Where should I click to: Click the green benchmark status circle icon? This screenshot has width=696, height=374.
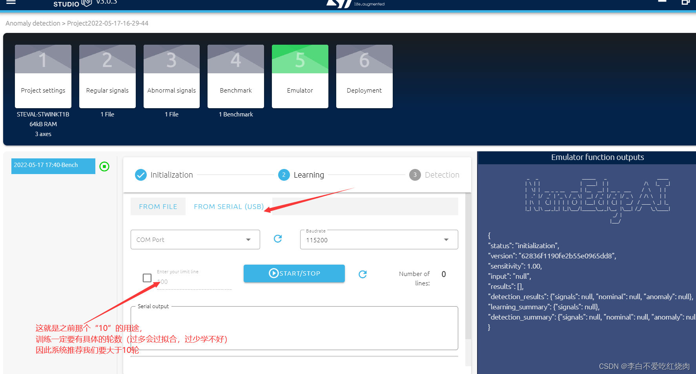104,167
